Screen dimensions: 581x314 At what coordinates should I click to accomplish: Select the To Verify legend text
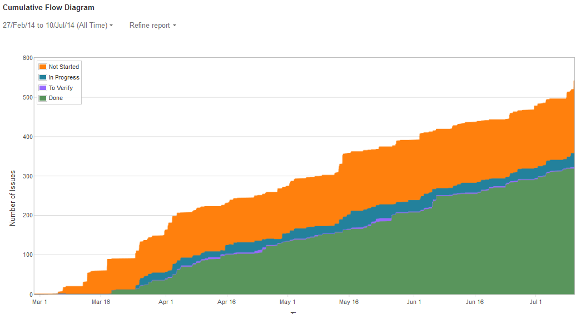[x=61, y=88]
